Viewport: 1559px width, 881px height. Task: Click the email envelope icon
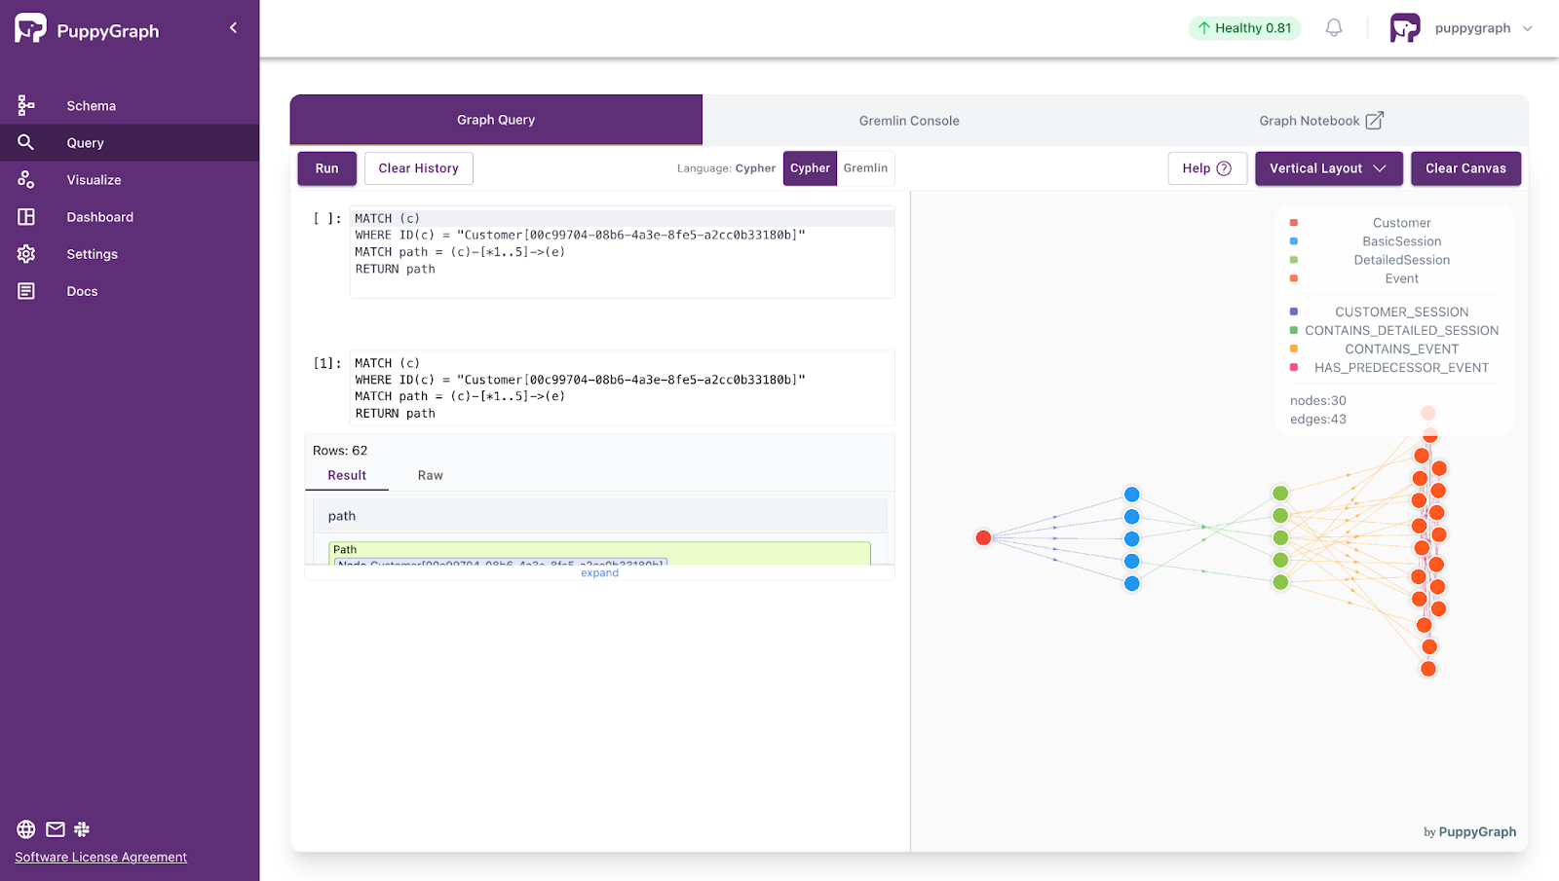click(x=56, y=829)
